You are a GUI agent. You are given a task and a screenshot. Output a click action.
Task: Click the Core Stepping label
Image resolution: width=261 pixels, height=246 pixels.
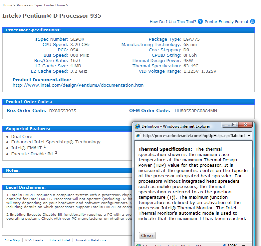(x=165, y=50)
